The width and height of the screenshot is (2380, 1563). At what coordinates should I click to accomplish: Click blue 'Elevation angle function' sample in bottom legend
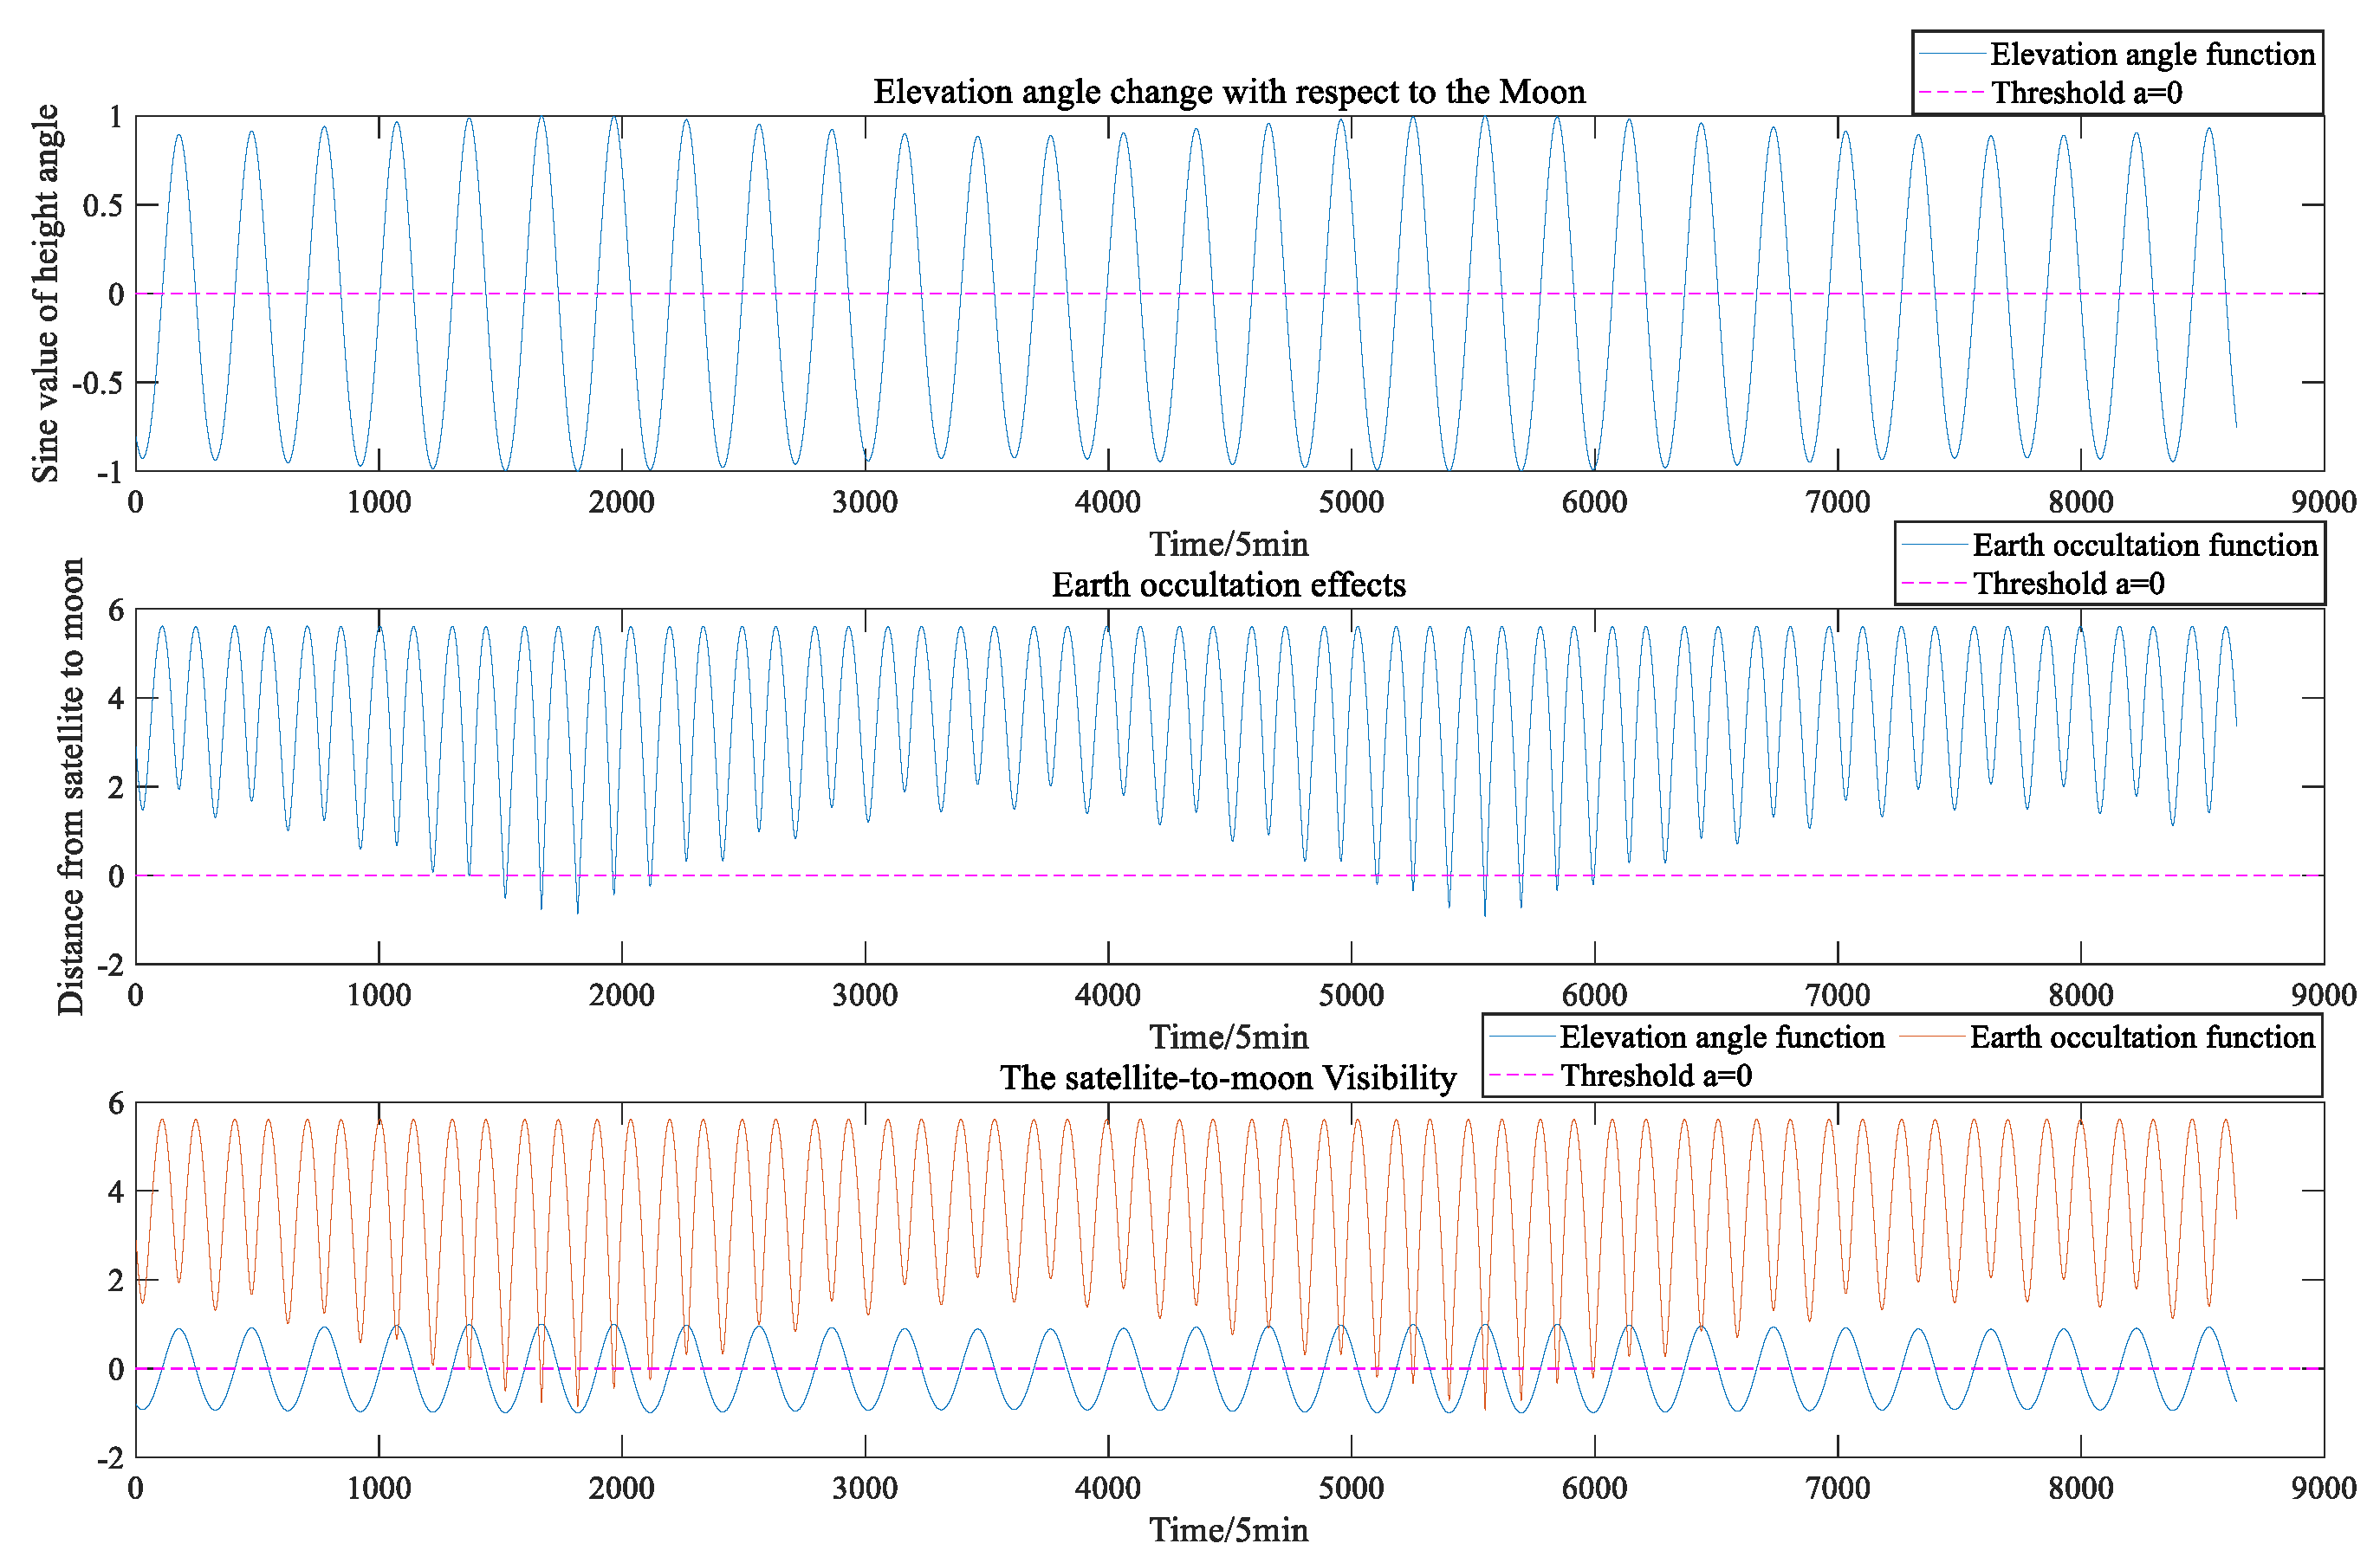tap(1522, 1037)
